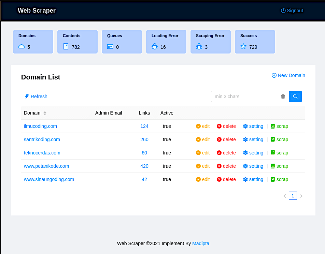Focus the min 3 chars search field
This screenshot has width=325, height=254.
coord(246,96)
